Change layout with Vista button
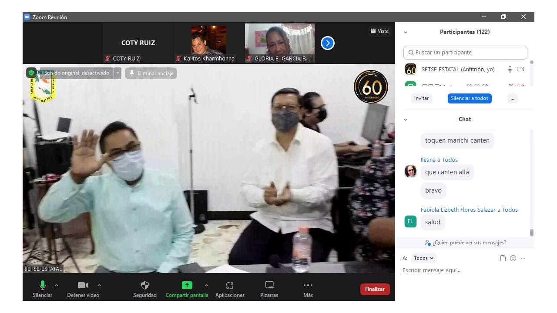 coord(379,31)
